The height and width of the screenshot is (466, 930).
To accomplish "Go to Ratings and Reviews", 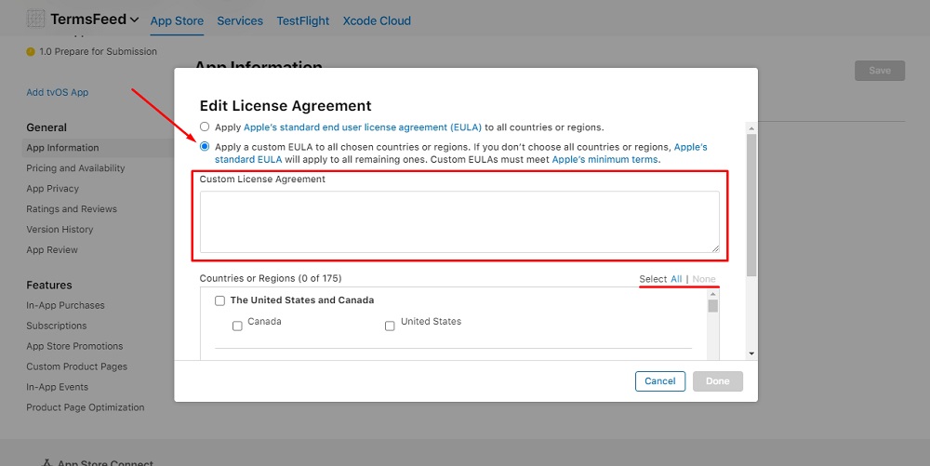I will (x=72, y=208).
